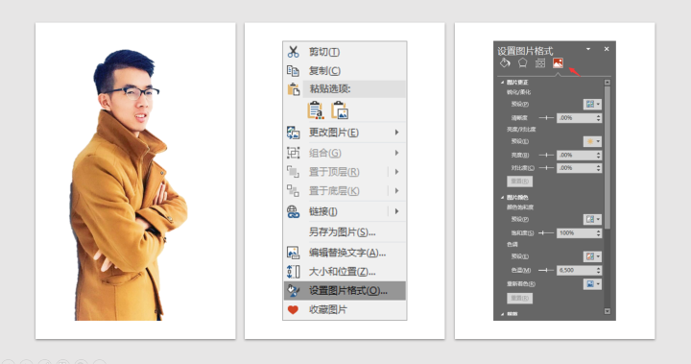Open the color saturation 预设 dropdown
The image size is (691, 364).
[x=592, y=219]
